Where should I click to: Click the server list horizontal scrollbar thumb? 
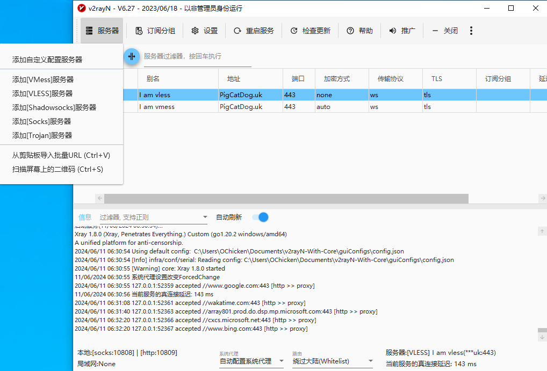pyautogui.click(x=286, y=199)
